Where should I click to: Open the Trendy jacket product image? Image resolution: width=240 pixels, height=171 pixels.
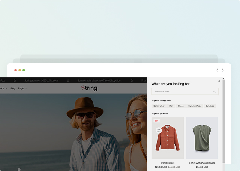click(168, 137)
